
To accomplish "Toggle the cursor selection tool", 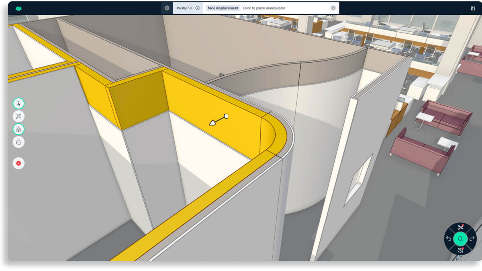I will coord(18,104).
